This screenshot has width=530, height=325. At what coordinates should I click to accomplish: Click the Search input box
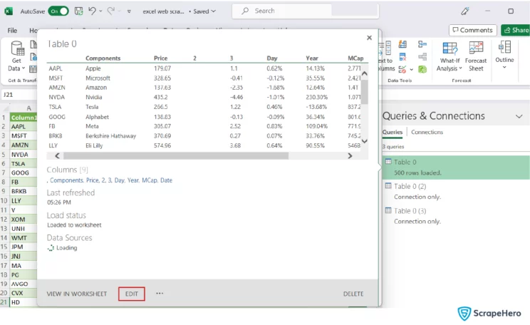[305, 11]
